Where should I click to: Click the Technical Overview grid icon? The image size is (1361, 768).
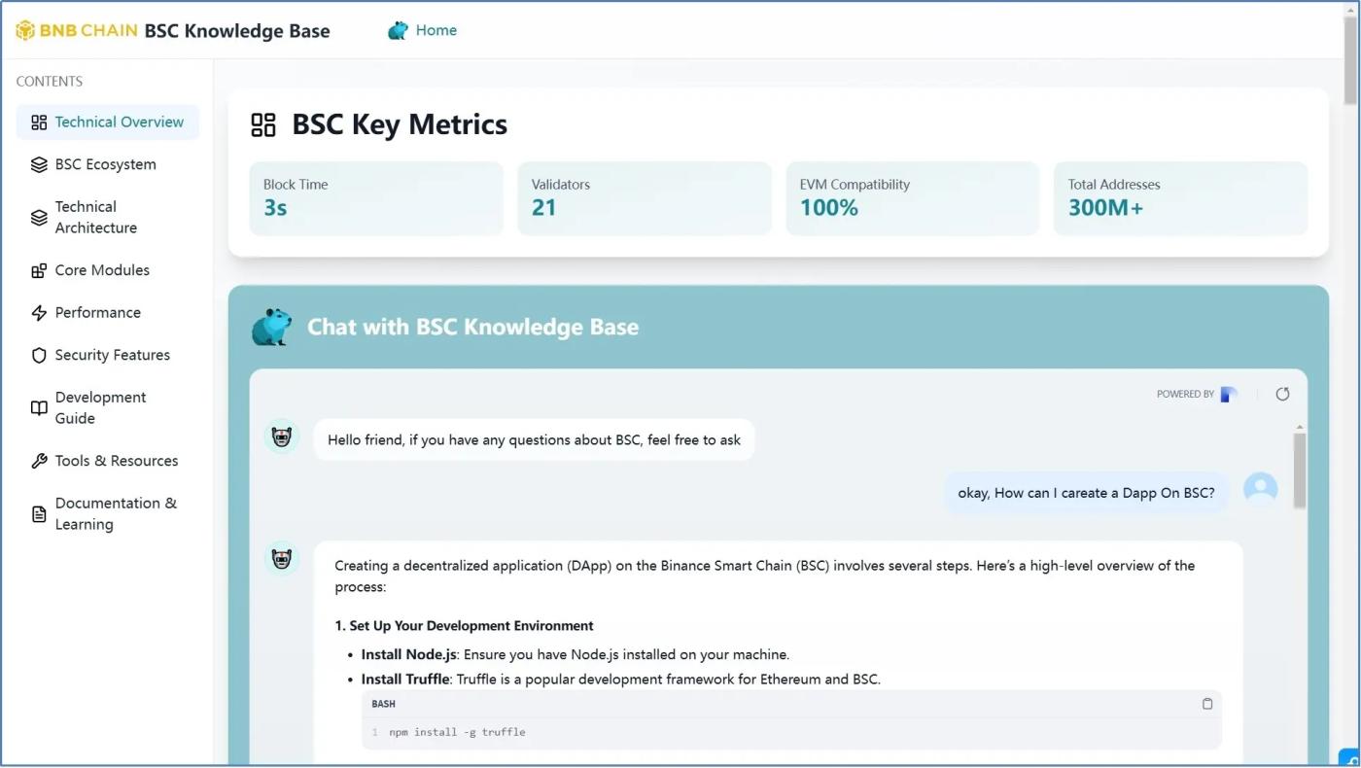tap(39, 122)
